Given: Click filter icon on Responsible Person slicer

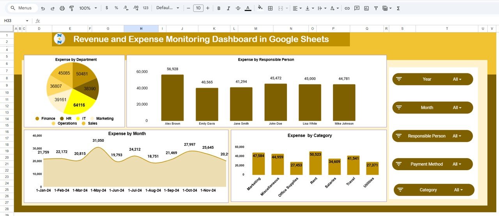Looking at the screenshot, I should point(399,136).
